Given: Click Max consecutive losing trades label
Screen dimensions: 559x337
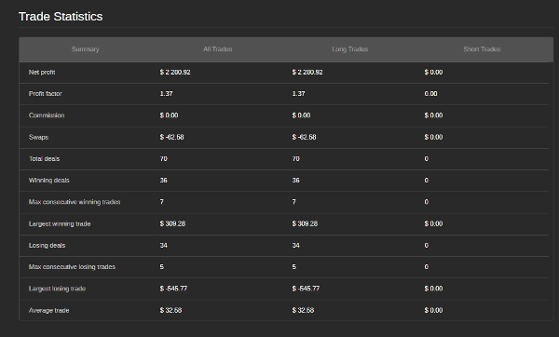Looking at the screenshot, I should [x=72, y=267].
